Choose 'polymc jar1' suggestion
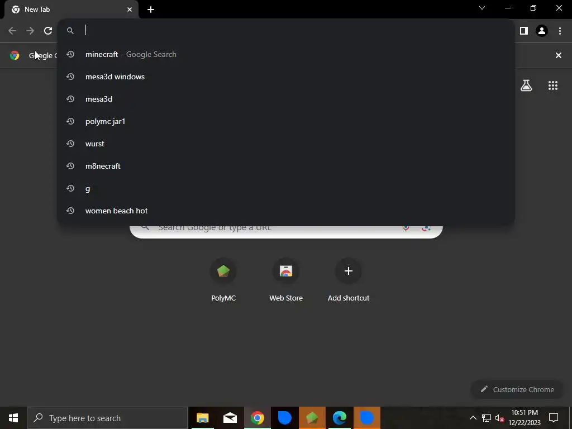 pyautogui.click(x=285, y=121)
